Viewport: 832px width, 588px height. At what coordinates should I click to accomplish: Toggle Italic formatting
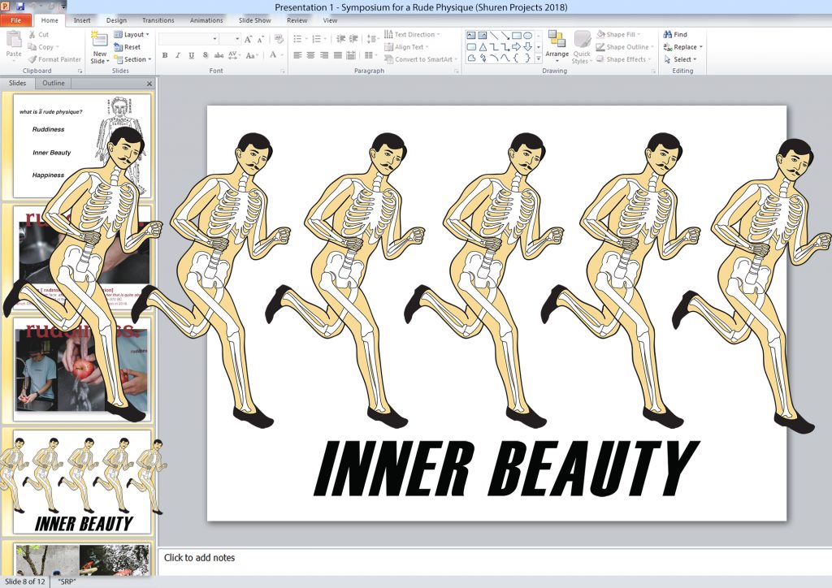178,55
